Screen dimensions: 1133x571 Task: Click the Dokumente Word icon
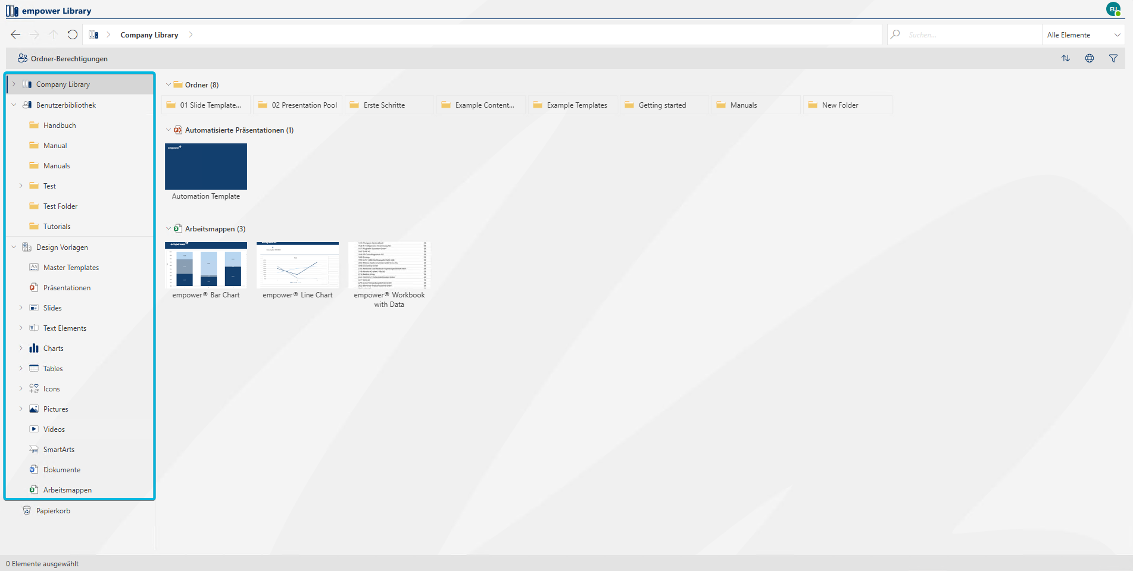34,469
